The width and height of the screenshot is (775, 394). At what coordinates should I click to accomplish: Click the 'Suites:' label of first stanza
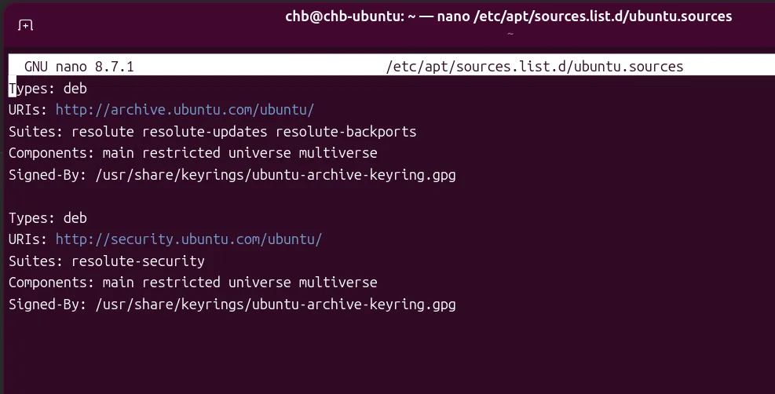[36, 132]
